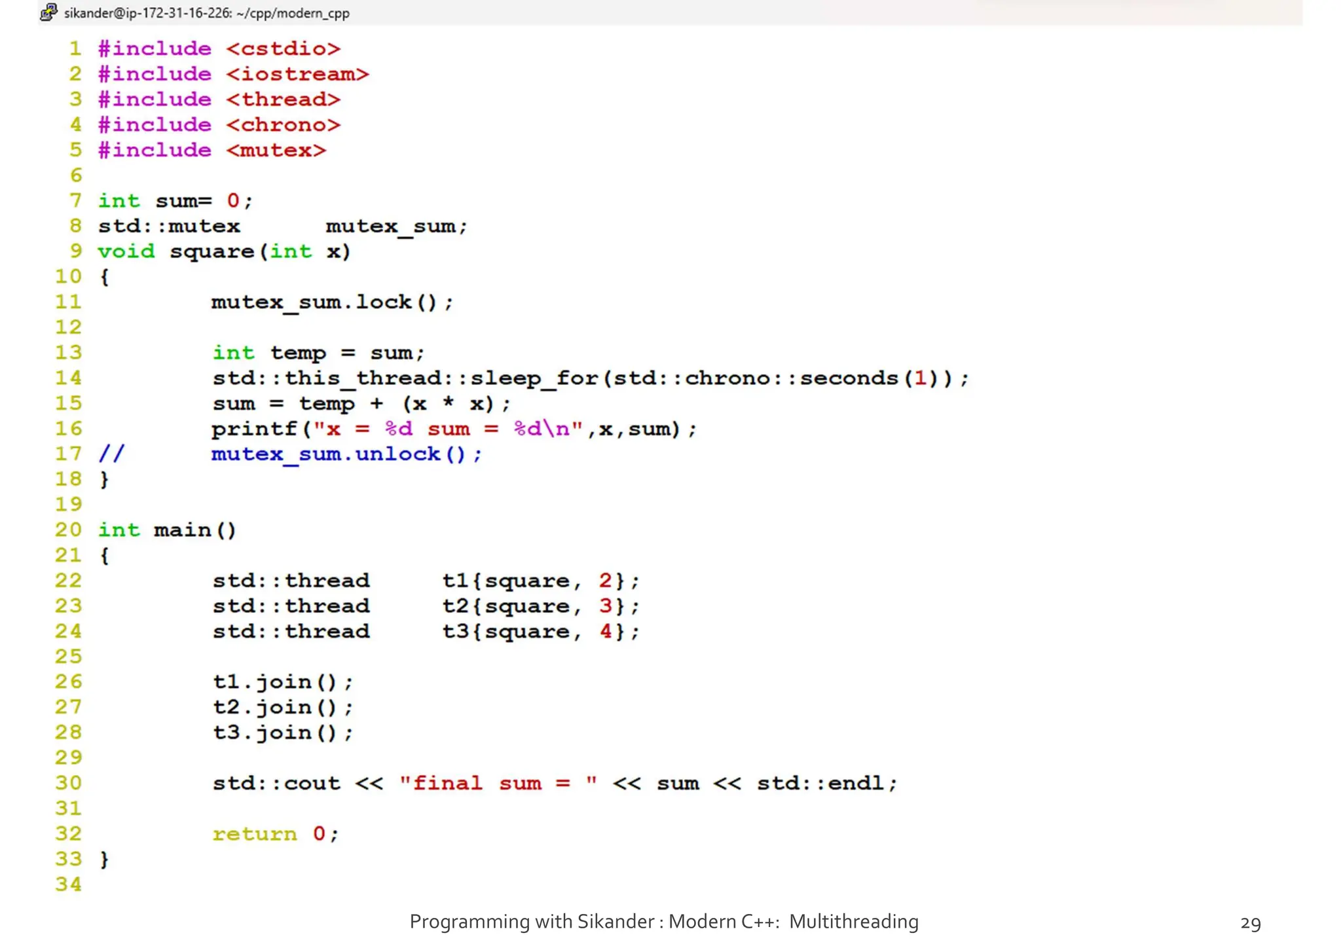Click on 't2.join();' statement
The height and width of the screenshot is (948, 1341).
pos(283,708)
